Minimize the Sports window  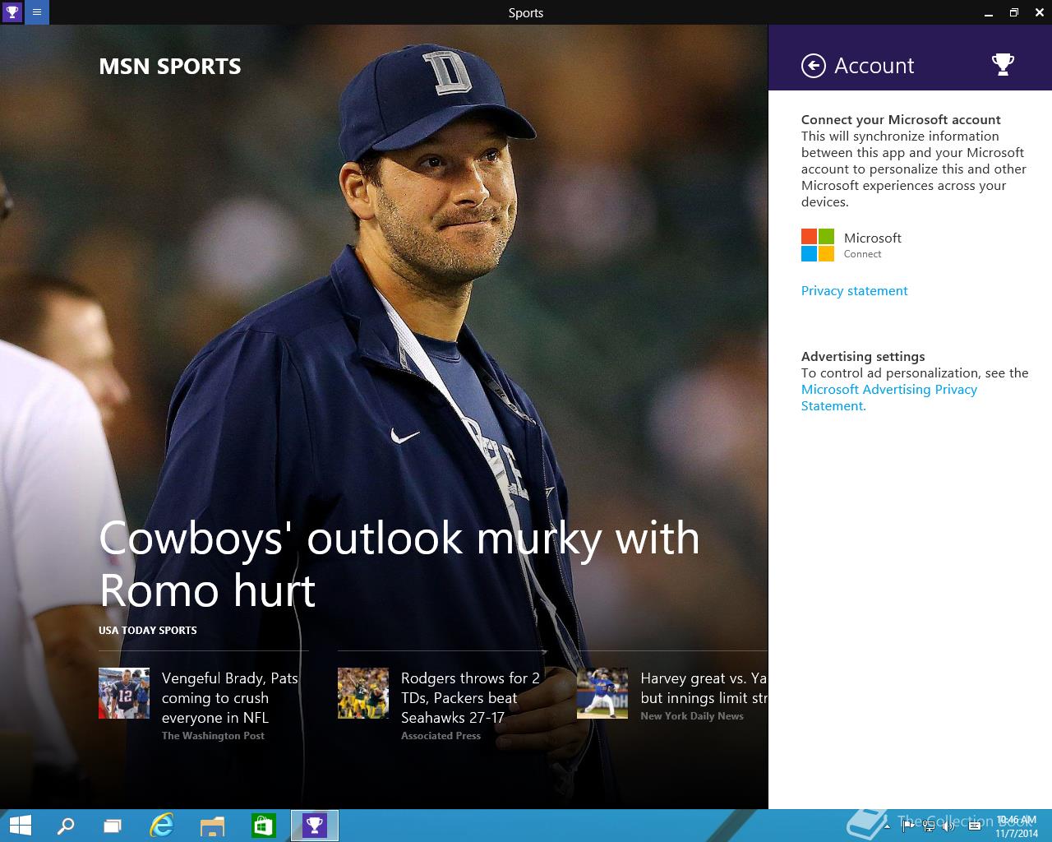point(988,12)
